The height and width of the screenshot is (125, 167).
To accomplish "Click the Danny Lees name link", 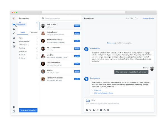I will [x=111, y=43].
